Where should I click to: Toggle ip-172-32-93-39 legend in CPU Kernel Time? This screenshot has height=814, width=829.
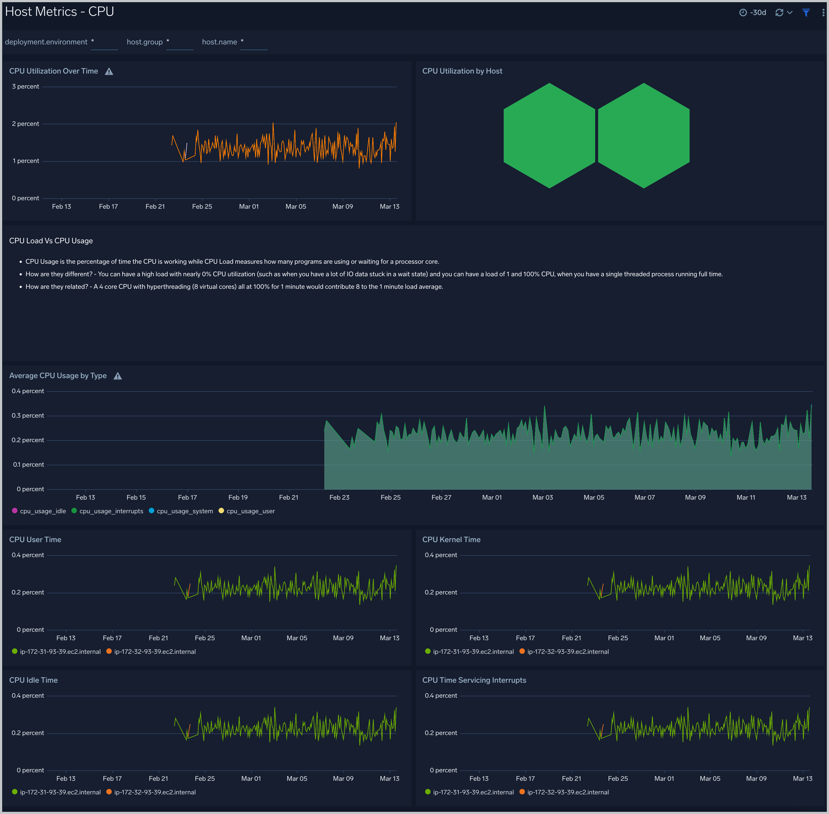point(564,652)
